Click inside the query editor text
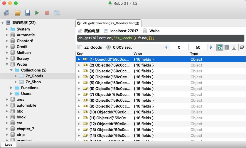This screenshot has height=148, width=246. [x=161, y=38]
